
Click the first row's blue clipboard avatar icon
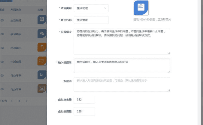[42, 20]
